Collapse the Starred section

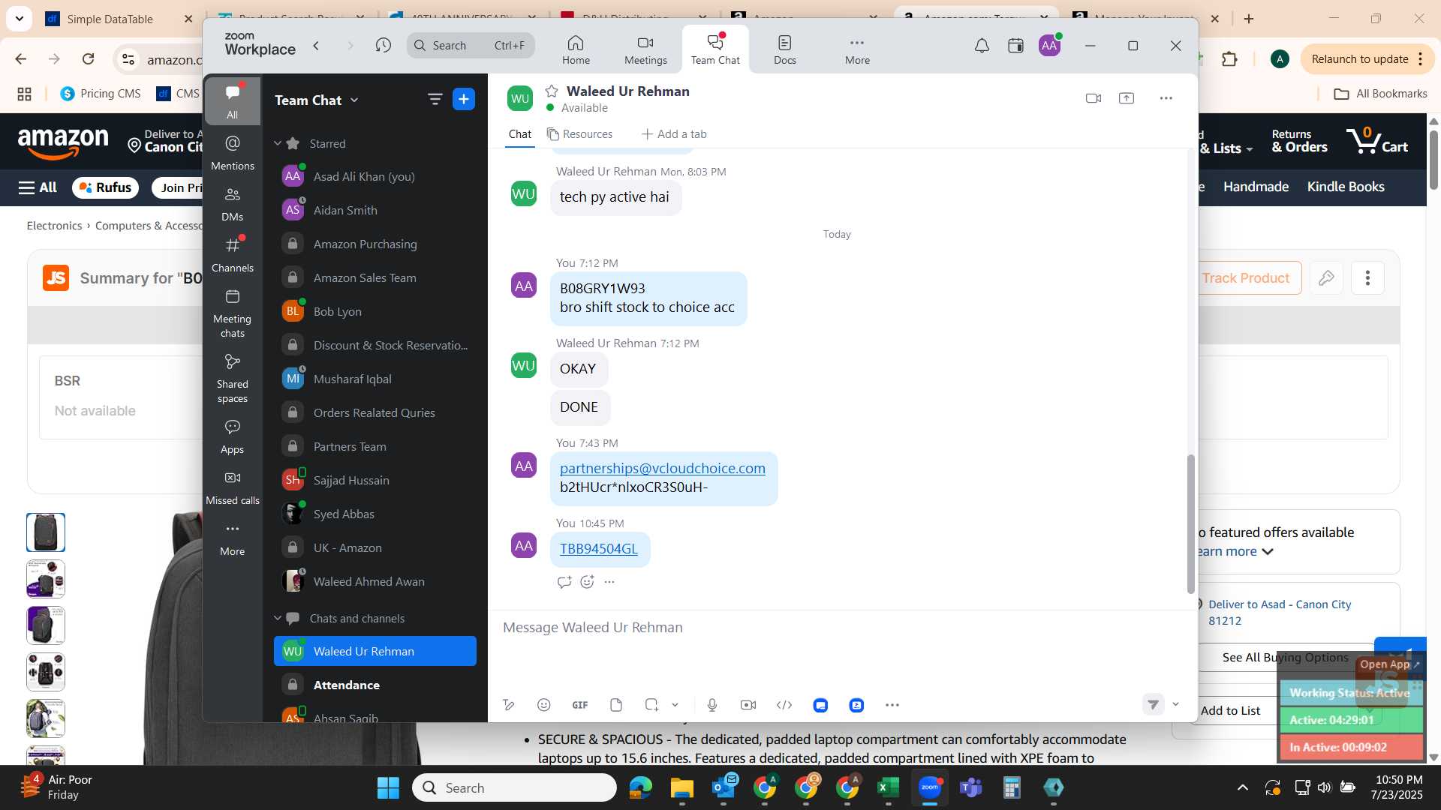tap(278, 143)
